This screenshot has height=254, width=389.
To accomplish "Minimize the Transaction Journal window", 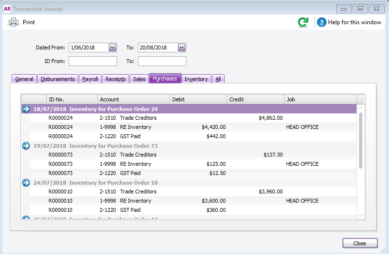I will pyautogui.click(x=344, y=9).
